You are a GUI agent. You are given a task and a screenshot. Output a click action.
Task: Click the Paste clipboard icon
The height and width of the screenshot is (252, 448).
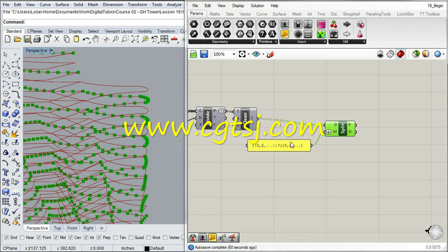pos(76,39)
